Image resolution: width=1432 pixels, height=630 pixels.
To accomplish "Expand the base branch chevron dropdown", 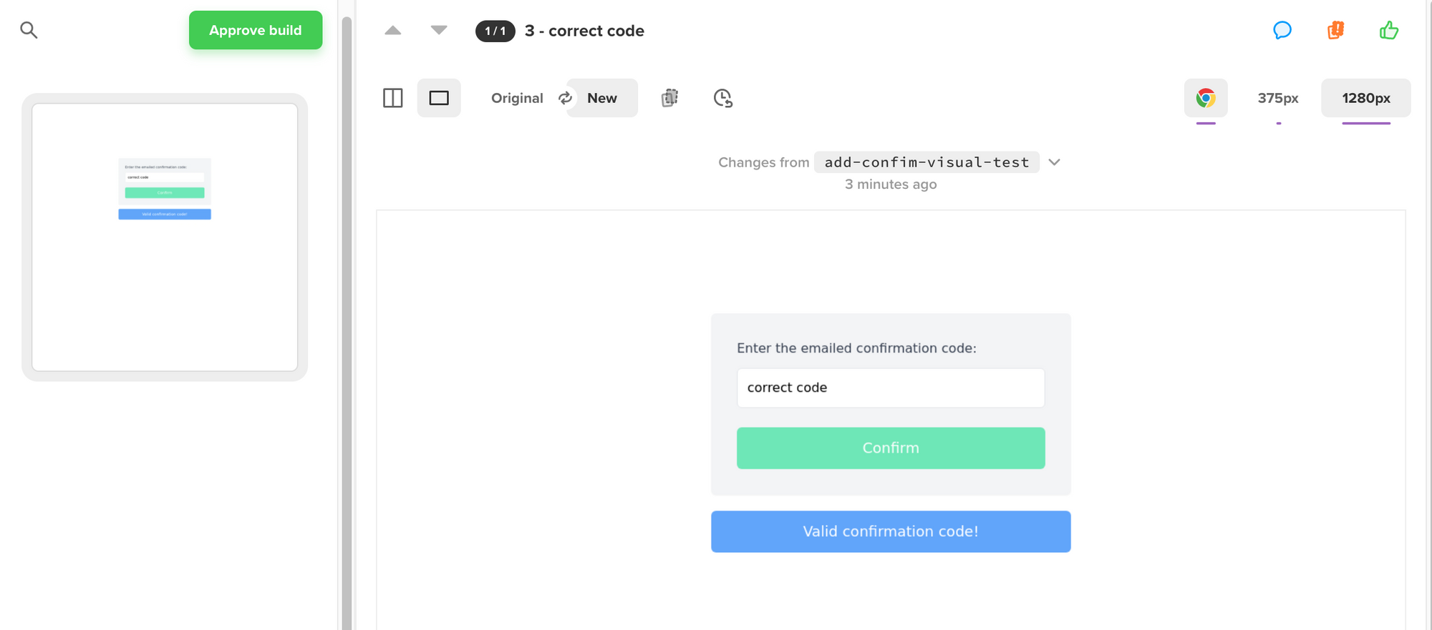I will pyautogui.click(x=1054, y=162).
